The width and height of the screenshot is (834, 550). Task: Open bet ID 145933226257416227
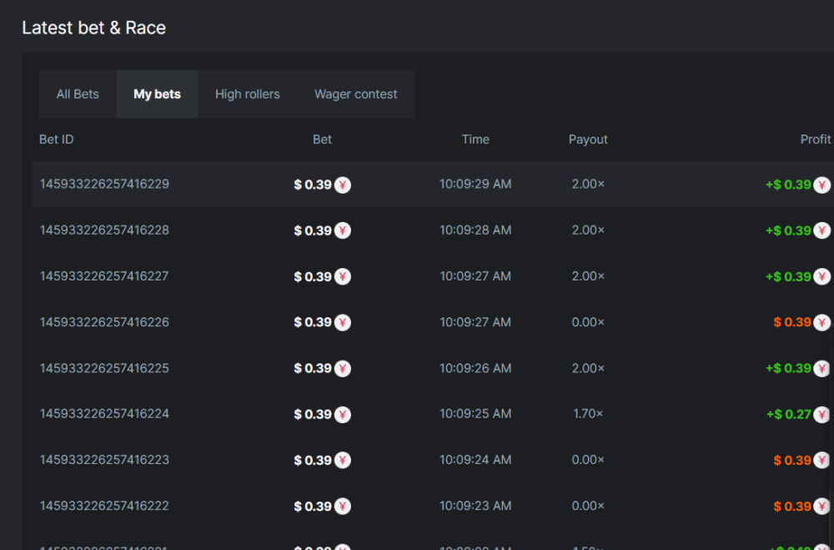coord(104,276)
